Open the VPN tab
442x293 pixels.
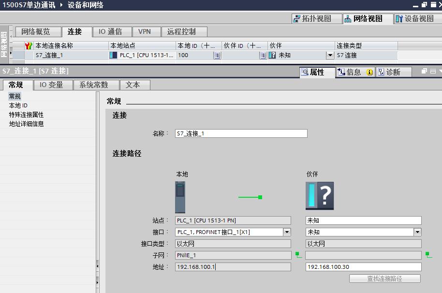coord(147,31)
